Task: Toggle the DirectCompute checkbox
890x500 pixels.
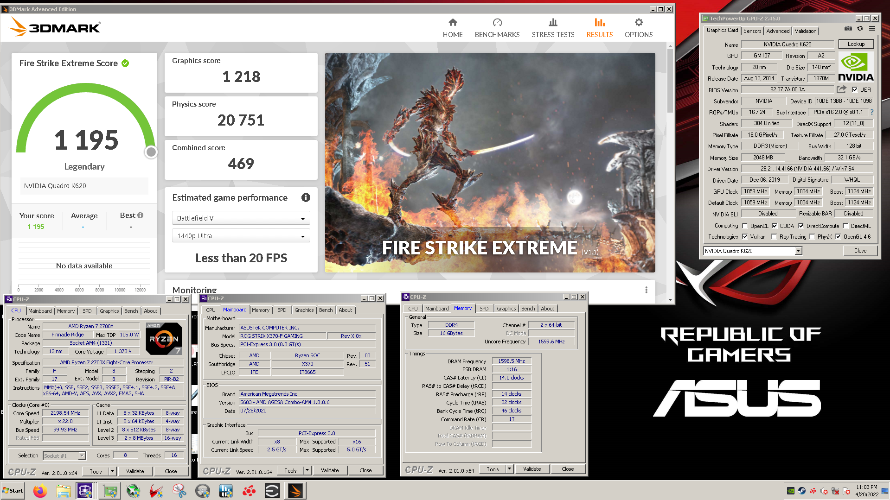Action: pos(801,226)
